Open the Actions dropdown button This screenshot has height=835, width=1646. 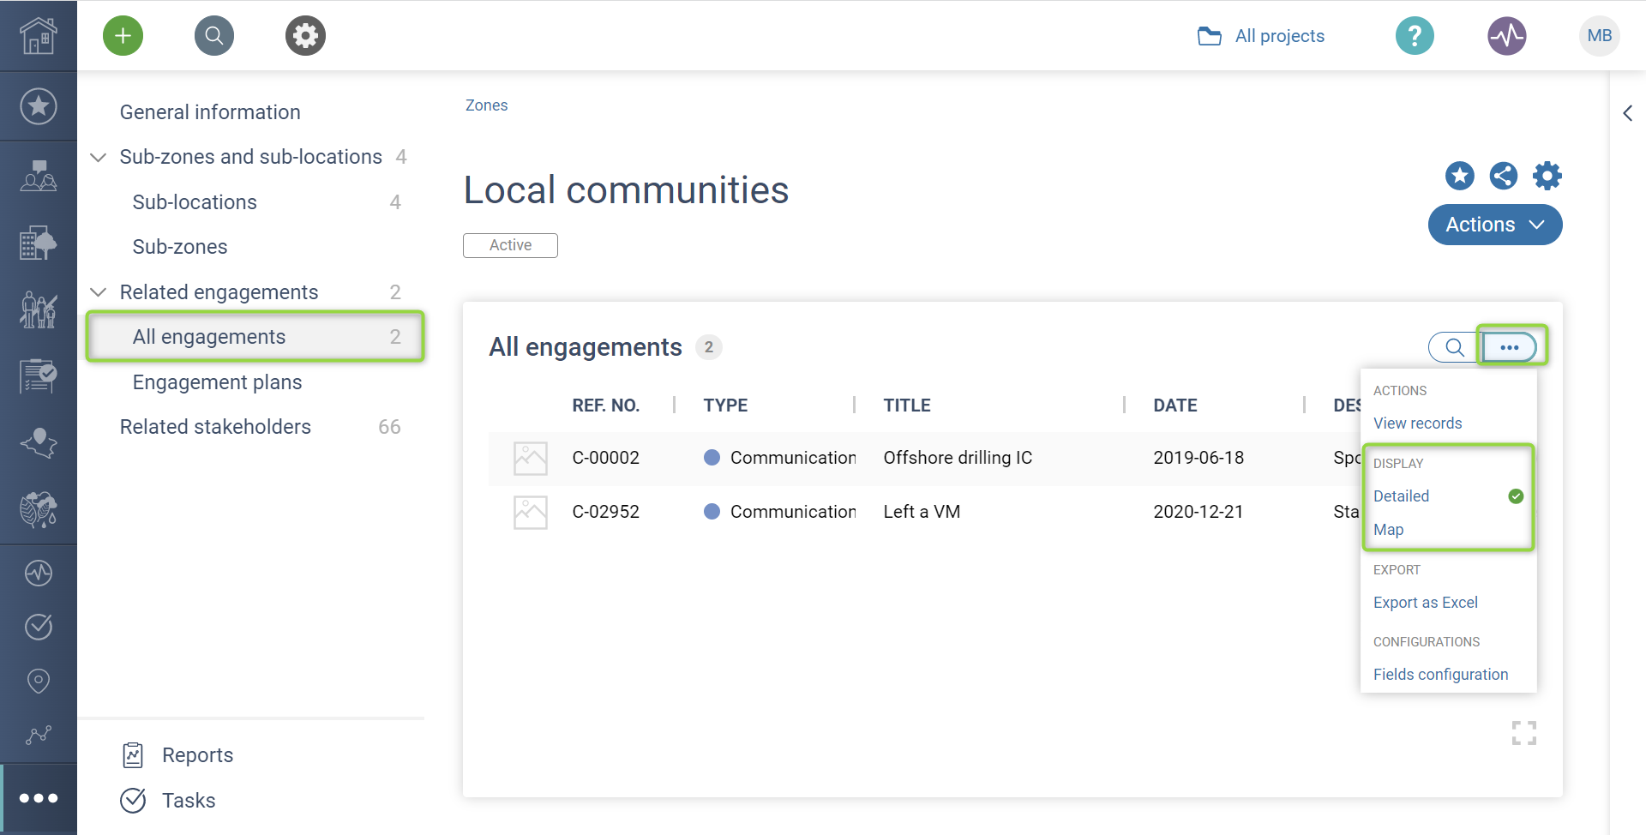pyautogui.click(x=1494, y=225)
